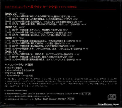Image resolution: width=122 pixels, height=108 pixels.
Task: Click the BWV62 cantata label
Action: (x=62, y=57)
